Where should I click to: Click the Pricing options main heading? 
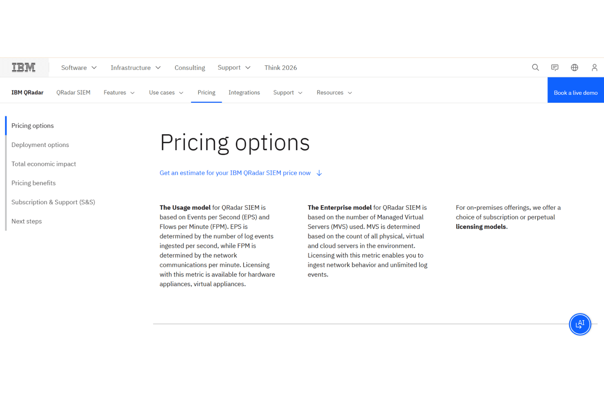coord(235,143)
